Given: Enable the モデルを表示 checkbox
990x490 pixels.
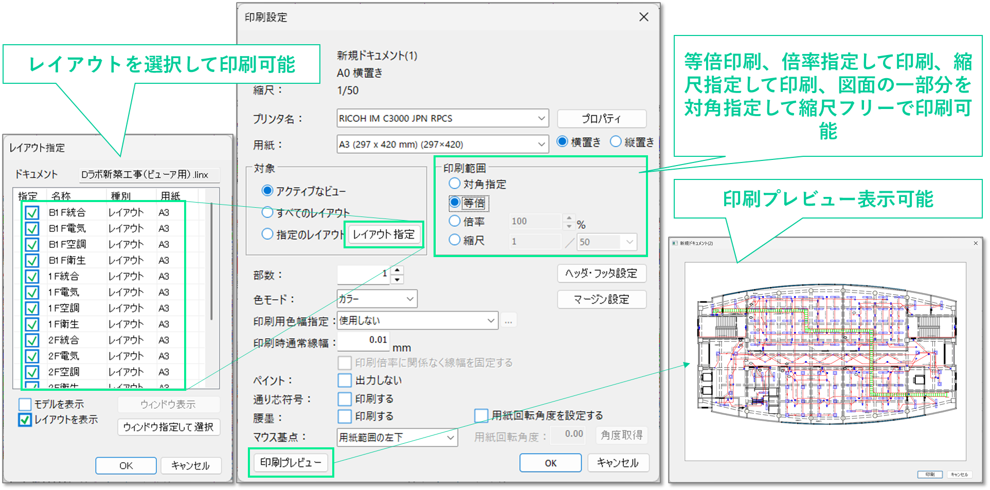Looking at the screenshot, I should point(25,404).
